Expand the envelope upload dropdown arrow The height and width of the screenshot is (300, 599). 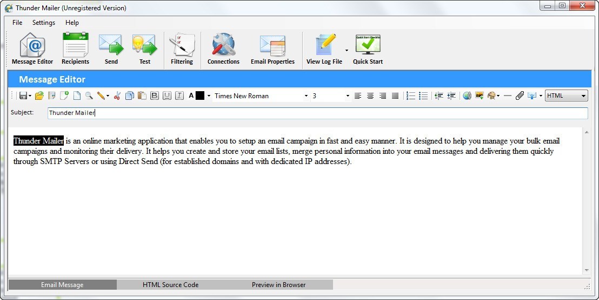tap(541, 96)
